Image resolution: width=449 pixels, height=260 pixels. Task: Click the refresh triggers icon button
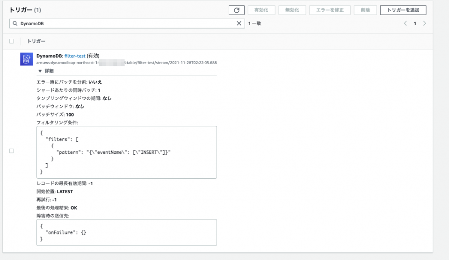point(236,10)
